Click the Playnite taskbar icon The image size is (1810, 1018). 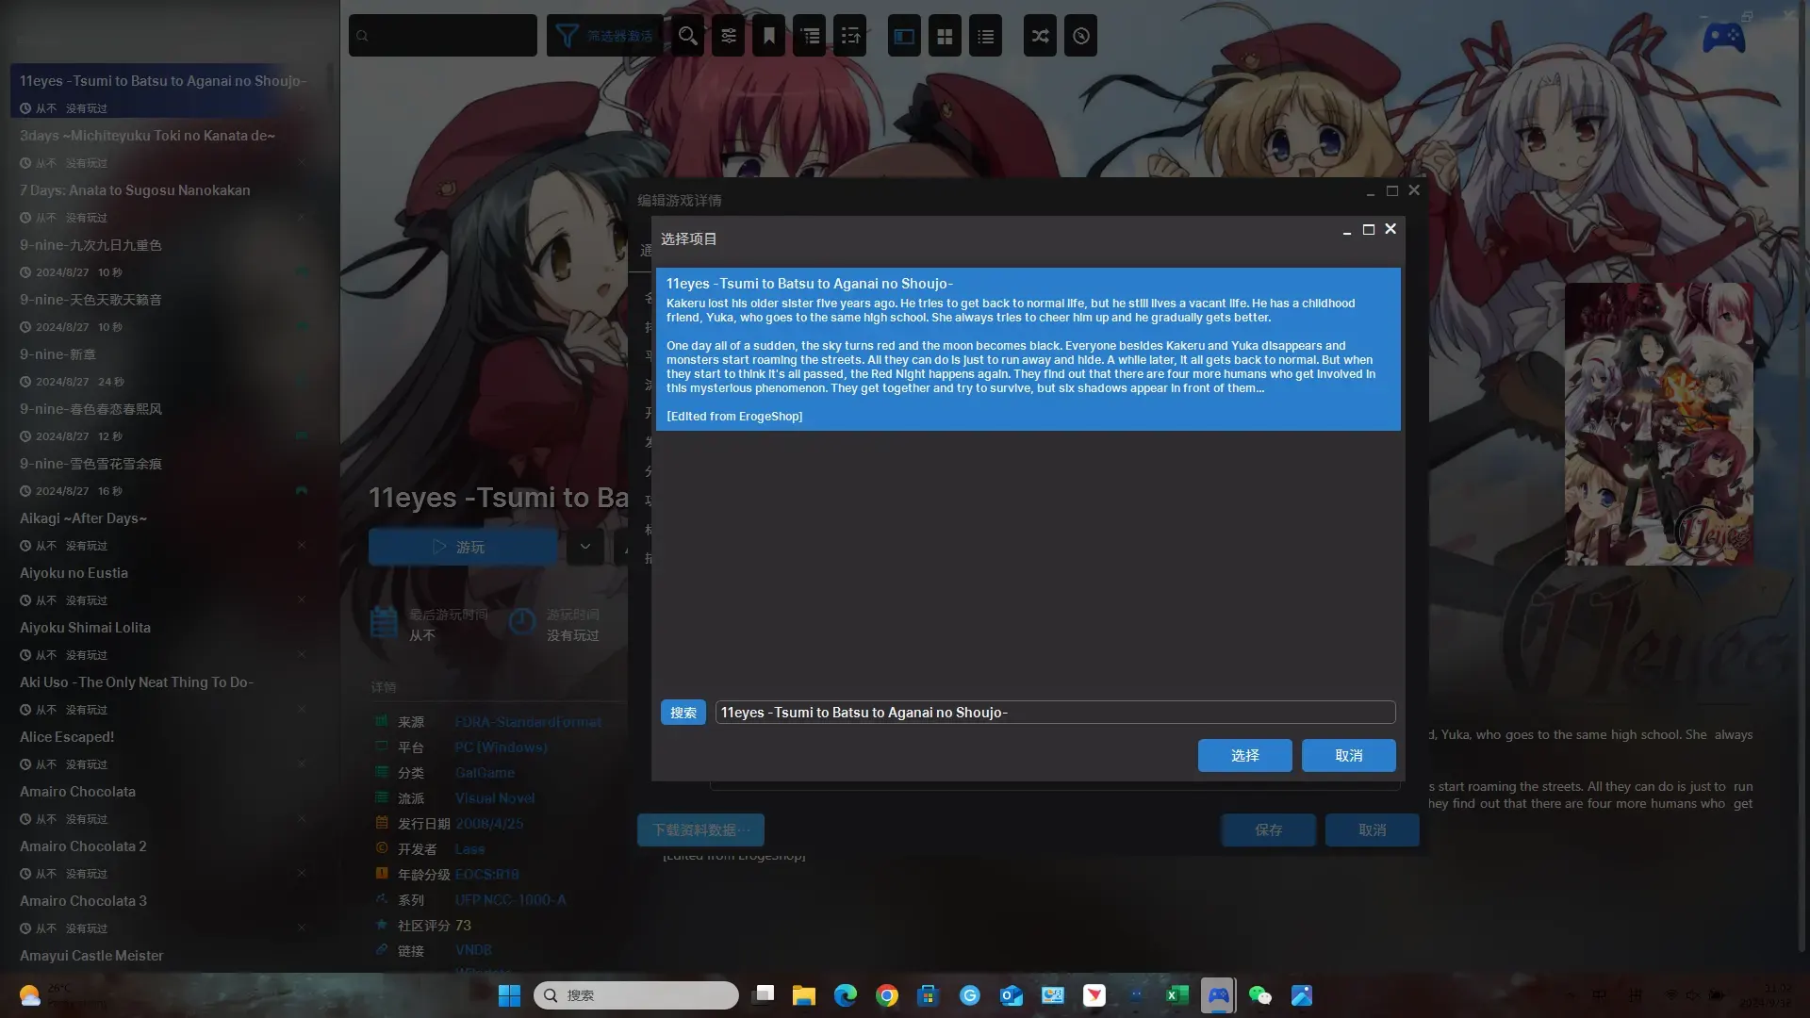pyautogui.click(x=1219, y=995)
